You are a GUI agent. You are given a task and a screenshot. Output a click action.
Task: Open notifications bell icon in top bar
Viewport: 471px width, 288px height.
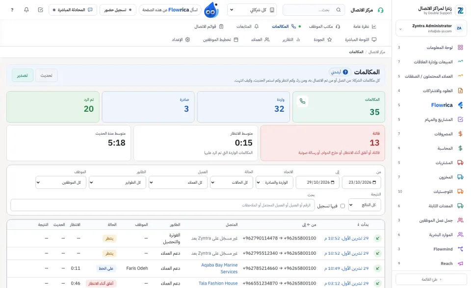pos(26,10)
